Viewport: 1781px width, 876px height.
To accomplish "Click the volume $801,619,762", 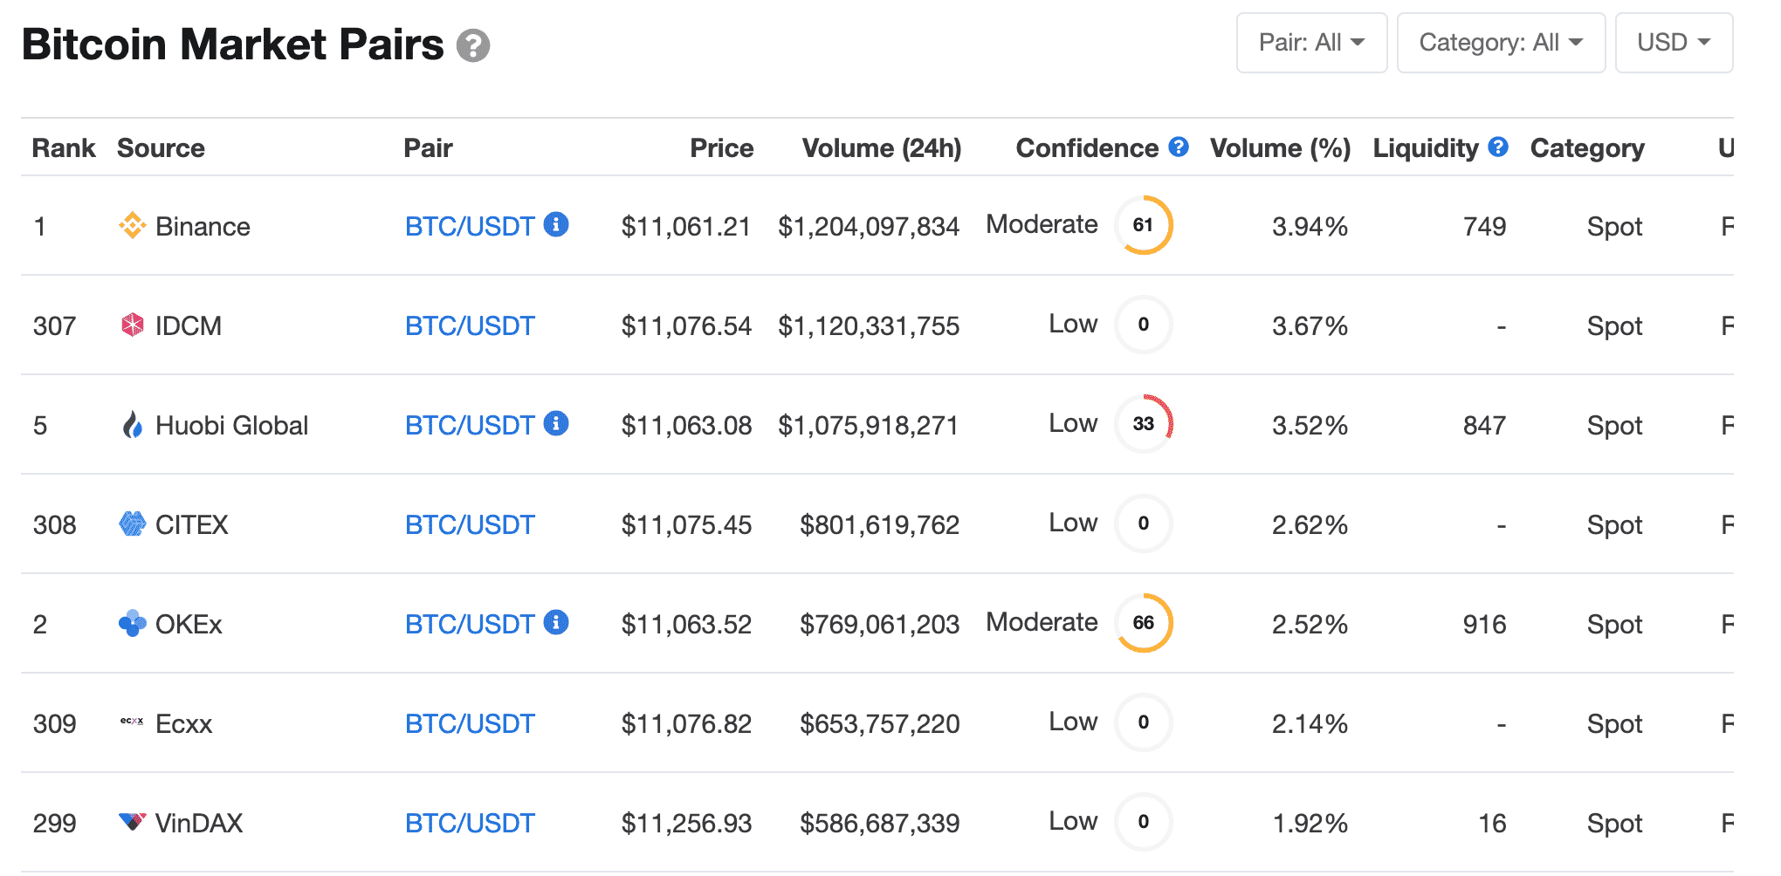I will [880, 525].
